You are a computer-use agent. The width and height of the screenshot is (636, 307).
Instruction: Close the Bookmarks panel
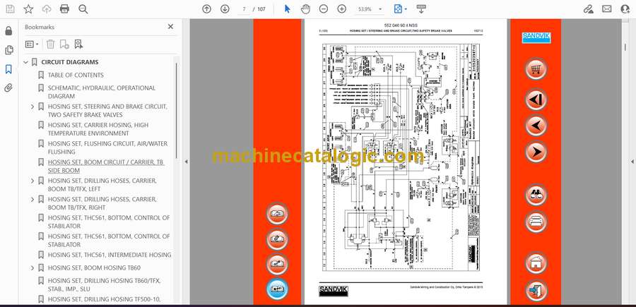coord(170,26)
